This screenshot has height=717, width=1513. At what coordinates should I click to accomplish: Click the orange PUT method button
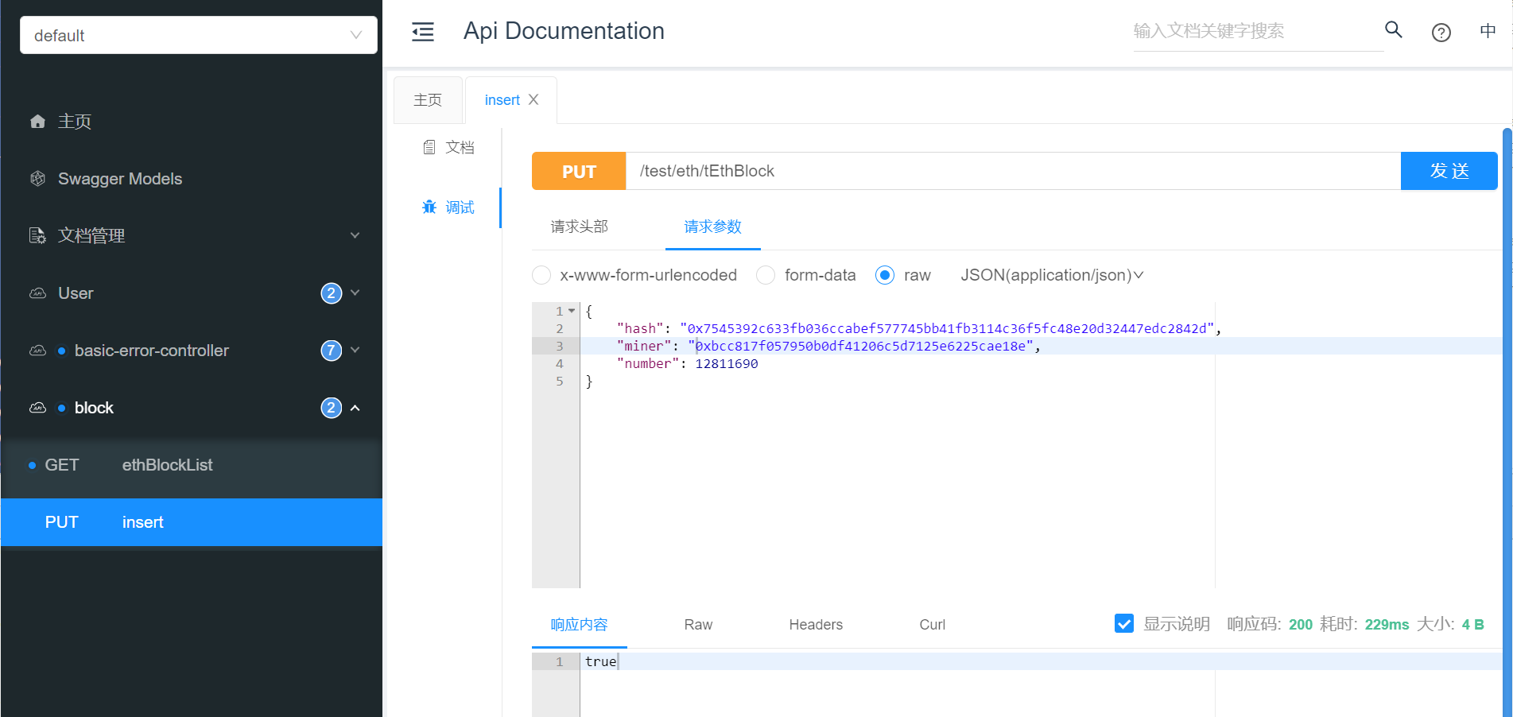coord(579,171)
